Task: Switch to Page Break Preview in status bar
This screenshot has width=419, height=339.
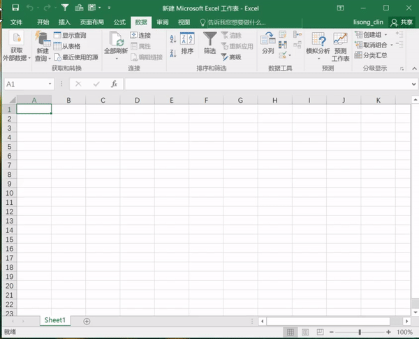Action: (320, 332)
